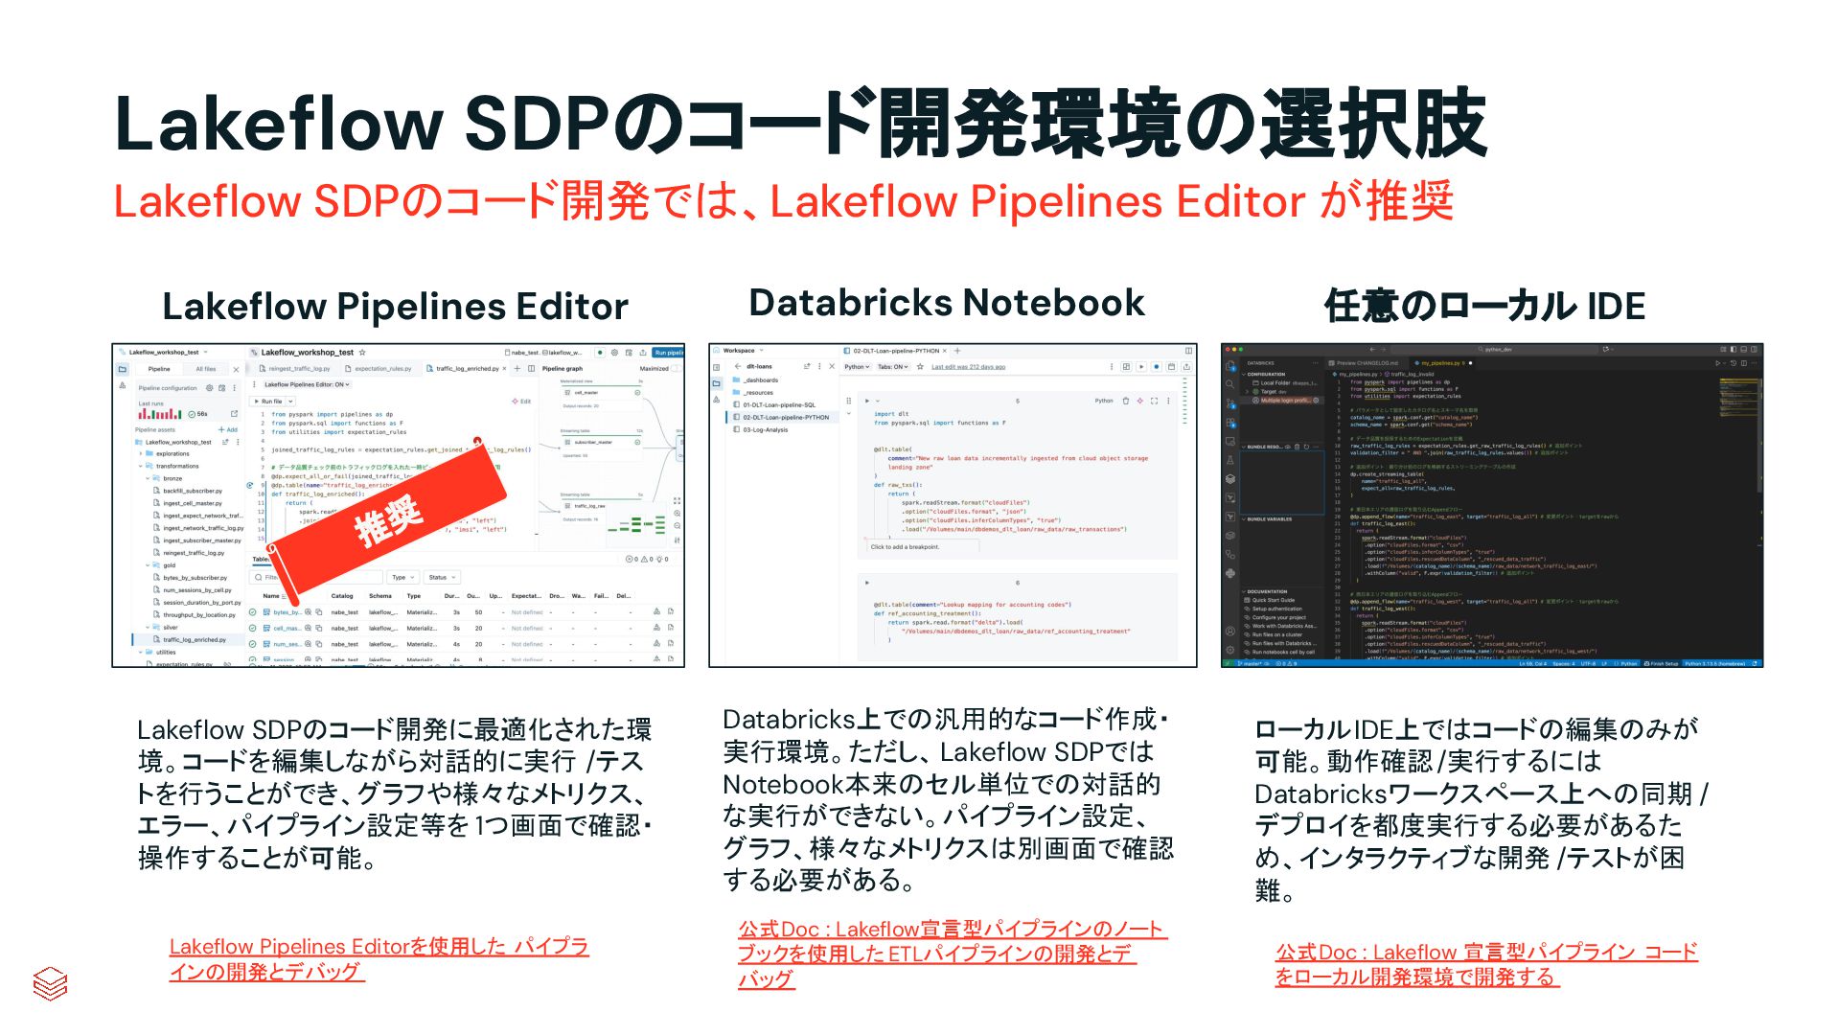The image size is (1838, 1035).
Task: Open the Lakeflow Pipelines Editor documentation link
Action: [x=379, y=958]
